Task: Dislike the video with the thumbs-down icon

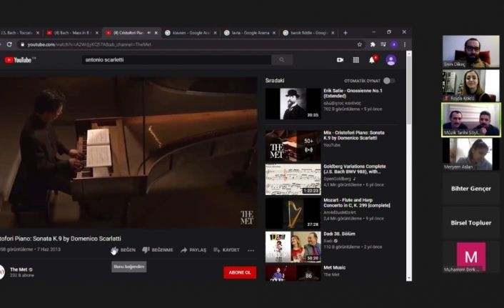Action: pyautogui.click(x=146, y=250)
